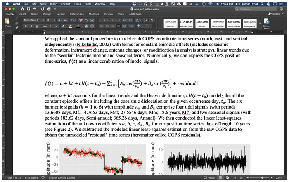The width and height of the screenshot is (289, 182).
Task: Toggle strikethrough abc formatting
Action: coord(45,26)
